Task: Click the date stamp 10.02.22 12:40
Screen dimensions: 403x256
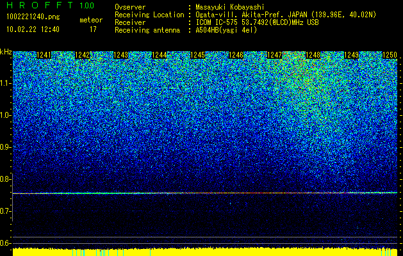Action: pos(33,29)
